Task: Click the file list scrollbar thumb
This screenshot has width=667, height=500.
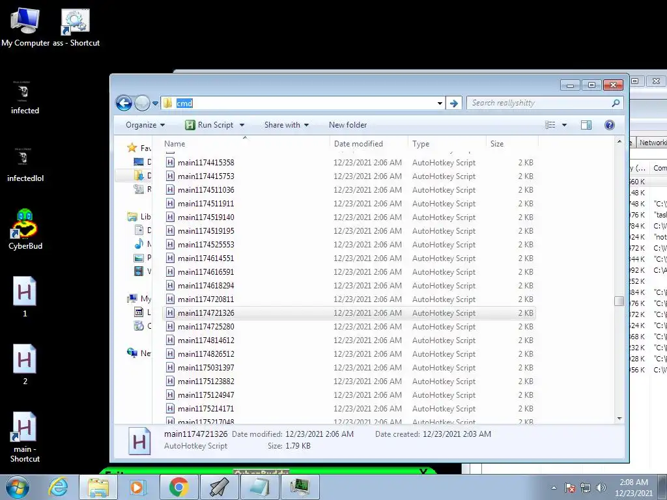Action: point(619,301)
